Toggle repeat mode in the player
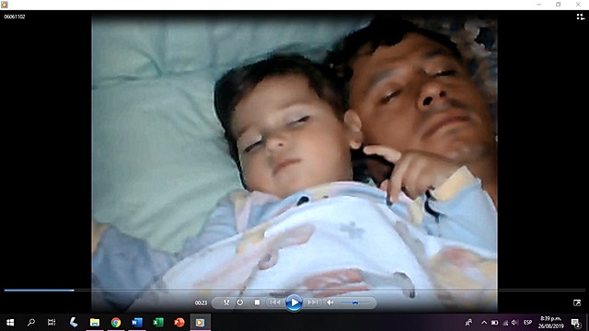The width and height of the screenshot is (589, 331). [x=240, y=302]
